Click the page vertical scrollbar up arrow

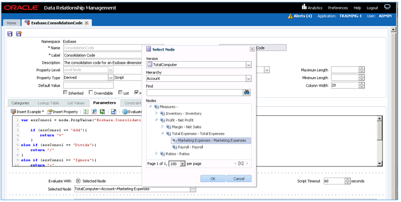point(394,30)
